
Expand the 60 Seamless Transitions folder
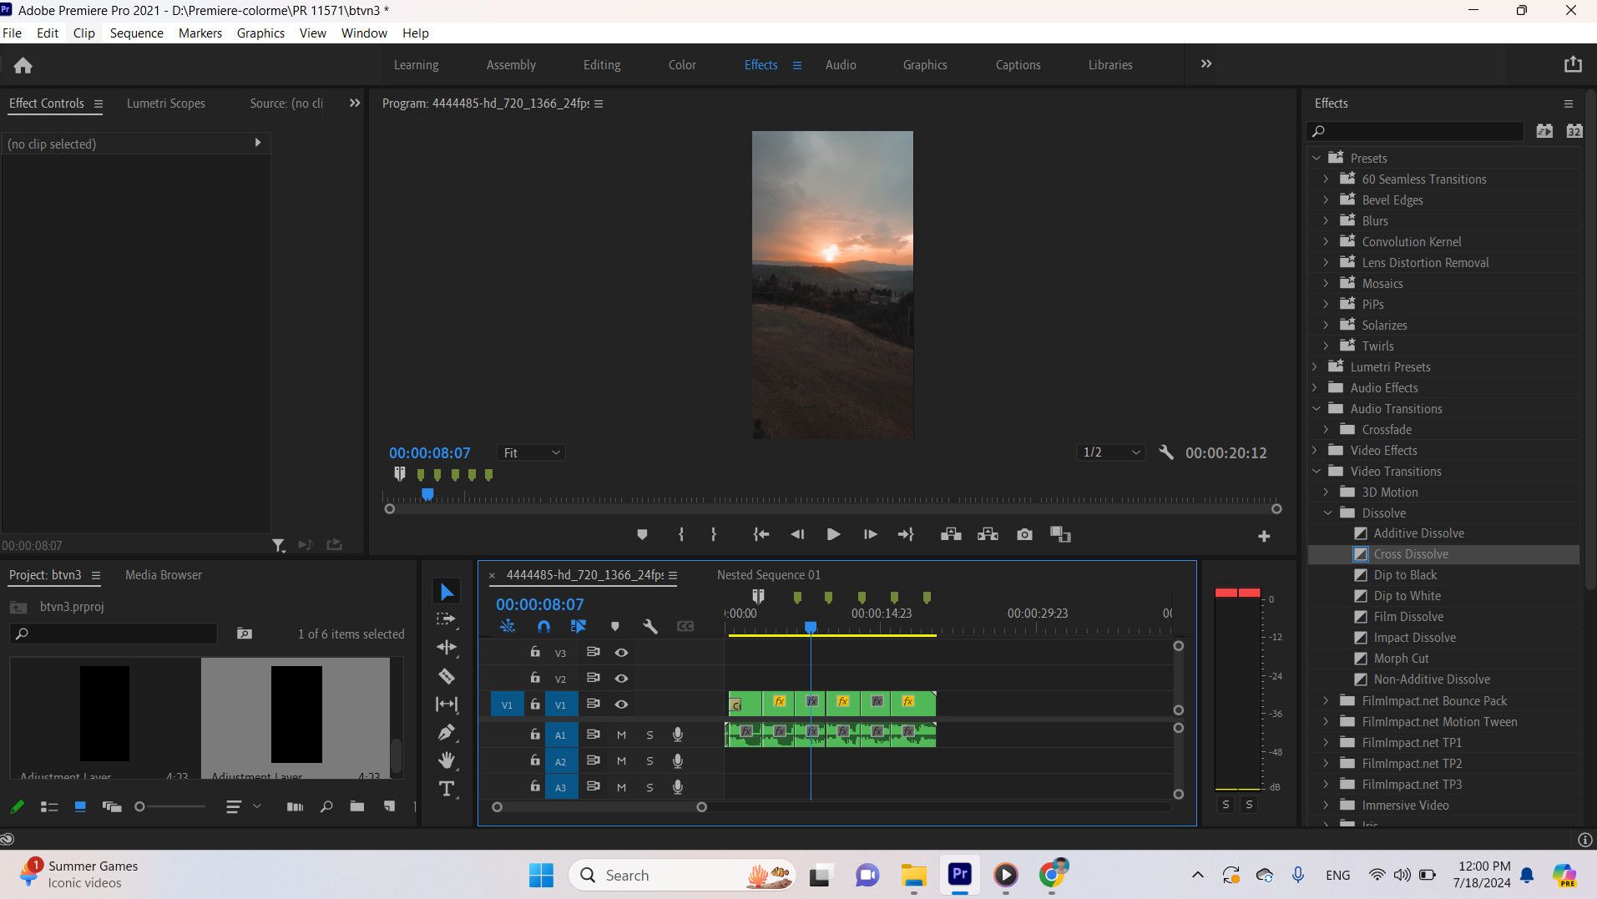tap(1326, 179)
